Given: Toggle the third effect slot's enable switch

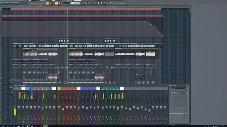Looking at the screenshot, I should coord(187,94).
